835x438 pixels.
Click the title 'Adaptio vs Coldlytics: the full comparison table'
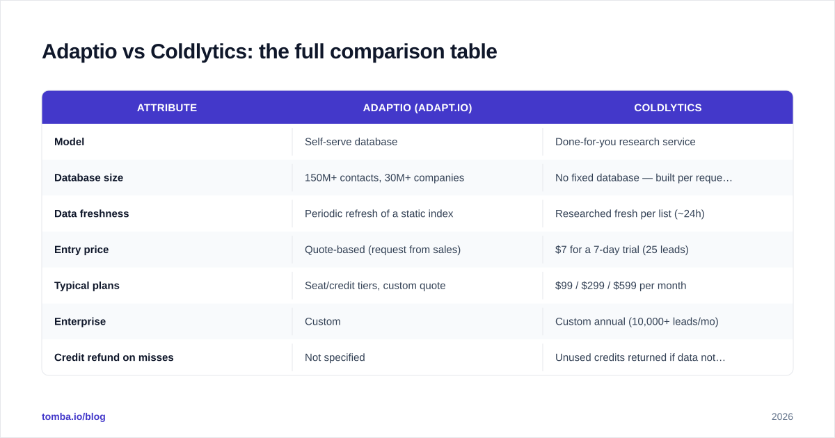click(x=269, y=51)
